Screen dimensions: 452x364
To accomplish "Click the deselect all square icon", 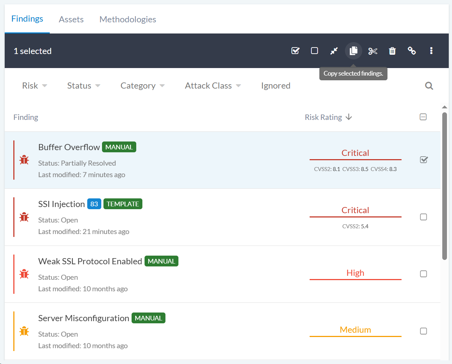I will coord(314,51).
